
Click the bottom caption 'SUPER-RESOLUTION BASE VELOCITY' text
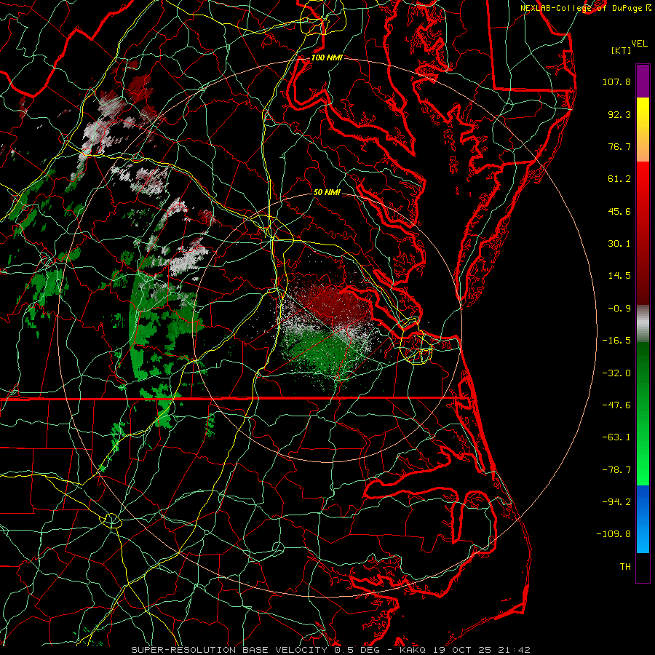(229, 650)
